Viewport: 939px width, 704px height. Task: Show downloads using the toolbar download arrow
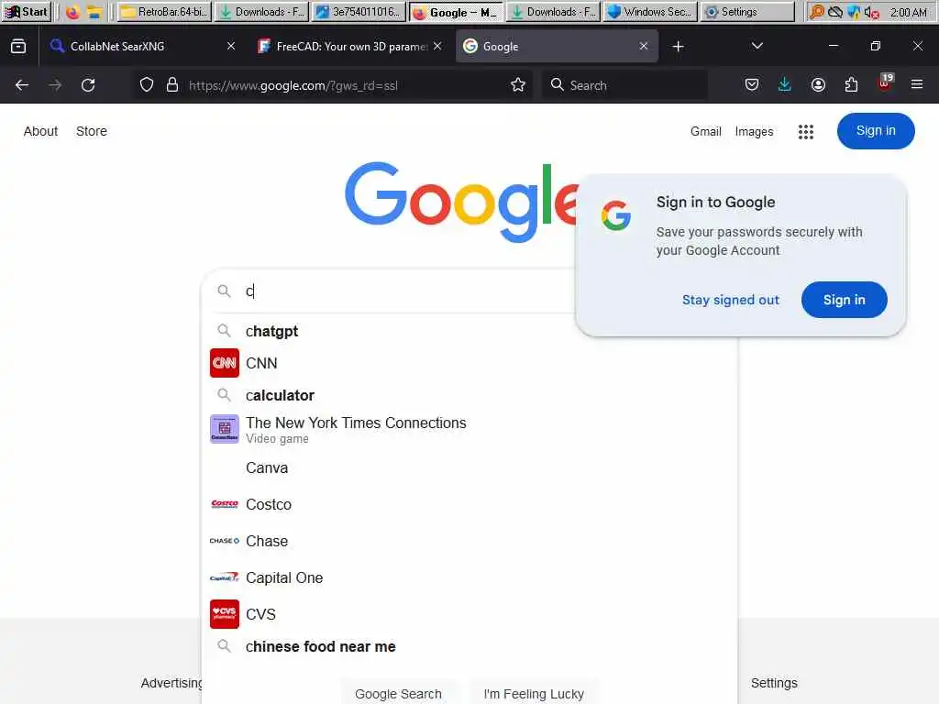(785, 85)
